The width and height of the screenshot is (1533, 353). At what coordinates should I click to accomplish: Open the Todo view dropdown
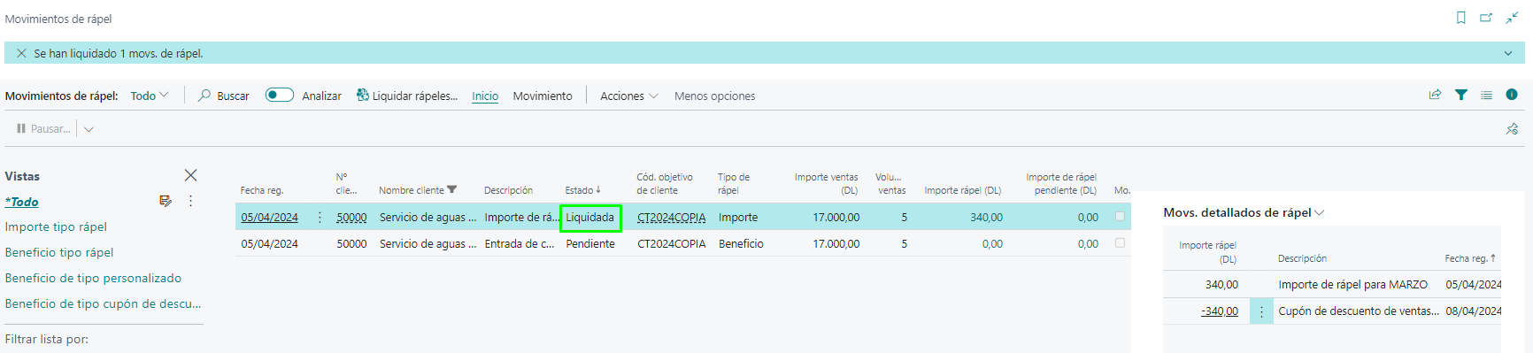coord(149,96)
